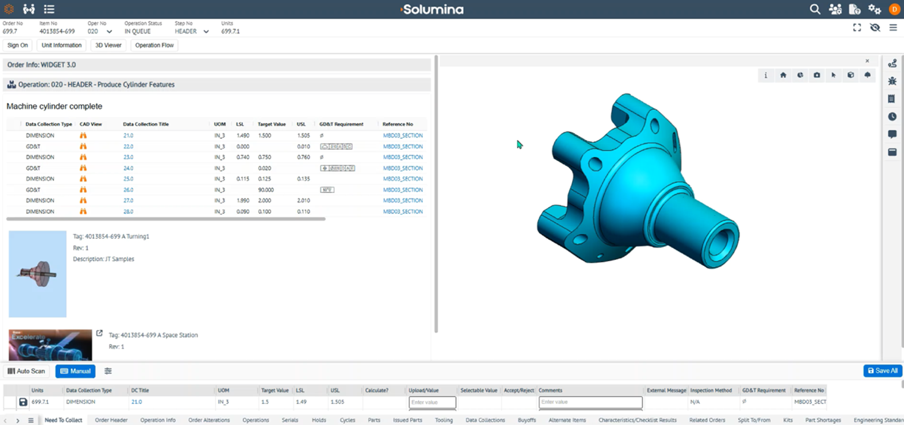Toggle the eye visibility icon near top right
This screenshot has width=904, height=425.
pyautogui.click(x=875, y=28)
